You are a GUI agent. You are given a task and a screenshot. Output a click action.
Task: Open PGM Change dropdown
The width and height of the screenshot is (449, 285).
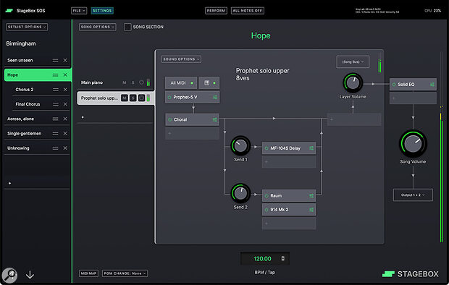[x=125, y=273]
